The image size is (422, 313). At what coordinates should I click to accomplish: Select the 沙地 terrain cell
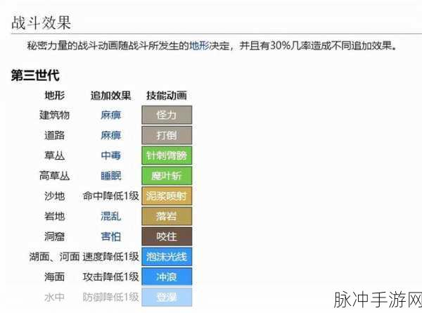55,196
